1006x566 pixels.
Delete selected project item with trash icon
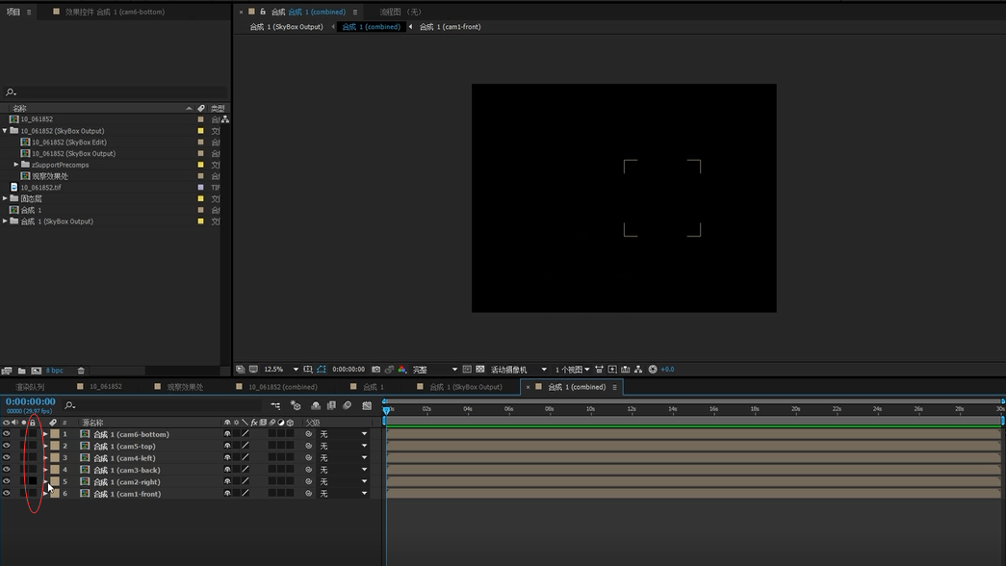(81, 371)
